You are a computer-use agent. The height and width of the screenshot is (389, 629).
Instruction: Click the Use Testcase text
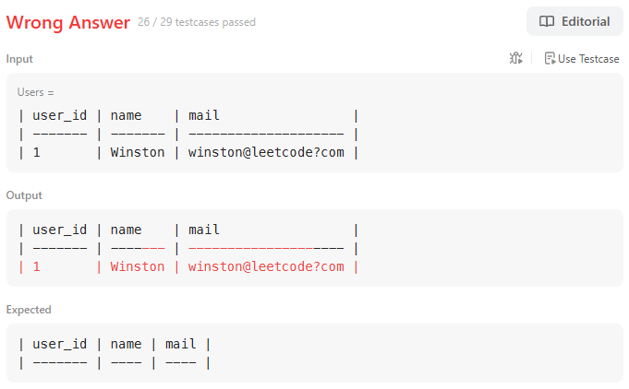pos(588,59)
